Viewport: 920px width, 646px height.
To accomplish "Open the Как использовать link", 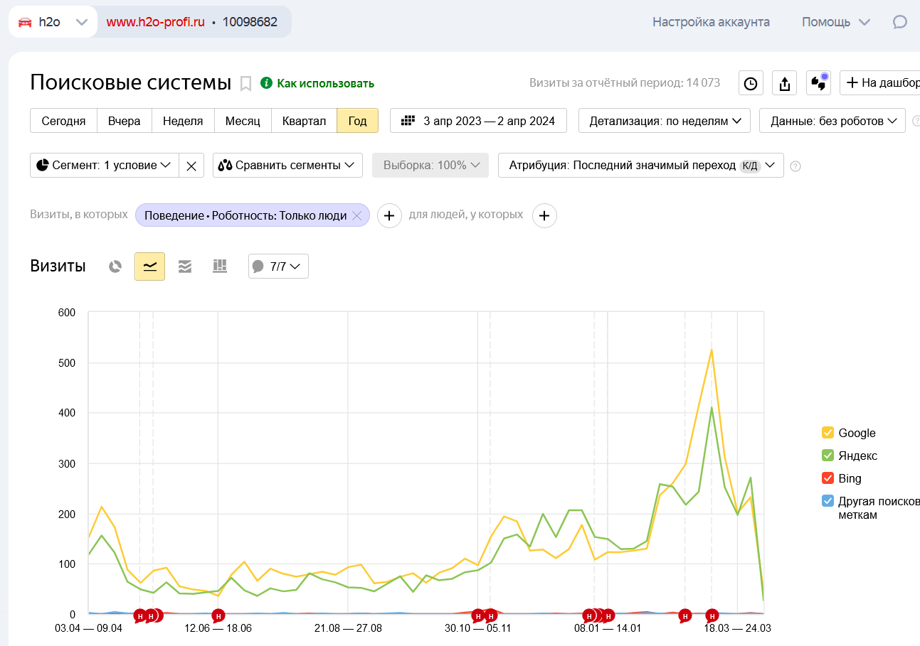I will (325, 83).
